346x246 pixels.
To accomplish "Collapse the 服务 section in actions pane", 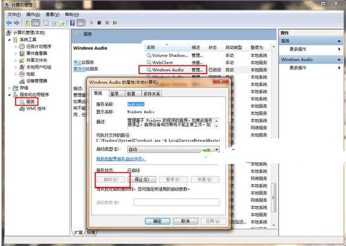I will [339, 41].
